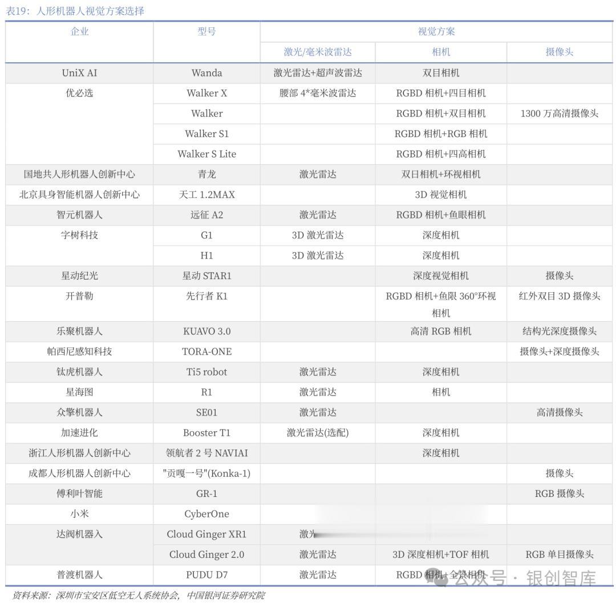Click the '双日相机+环视相机' cell
Screen dimensions: 616x603
click(441, 174)
